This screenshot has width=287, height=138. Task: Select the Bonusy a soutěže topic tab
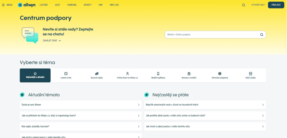pyautogui.click(x=189, y=75)
